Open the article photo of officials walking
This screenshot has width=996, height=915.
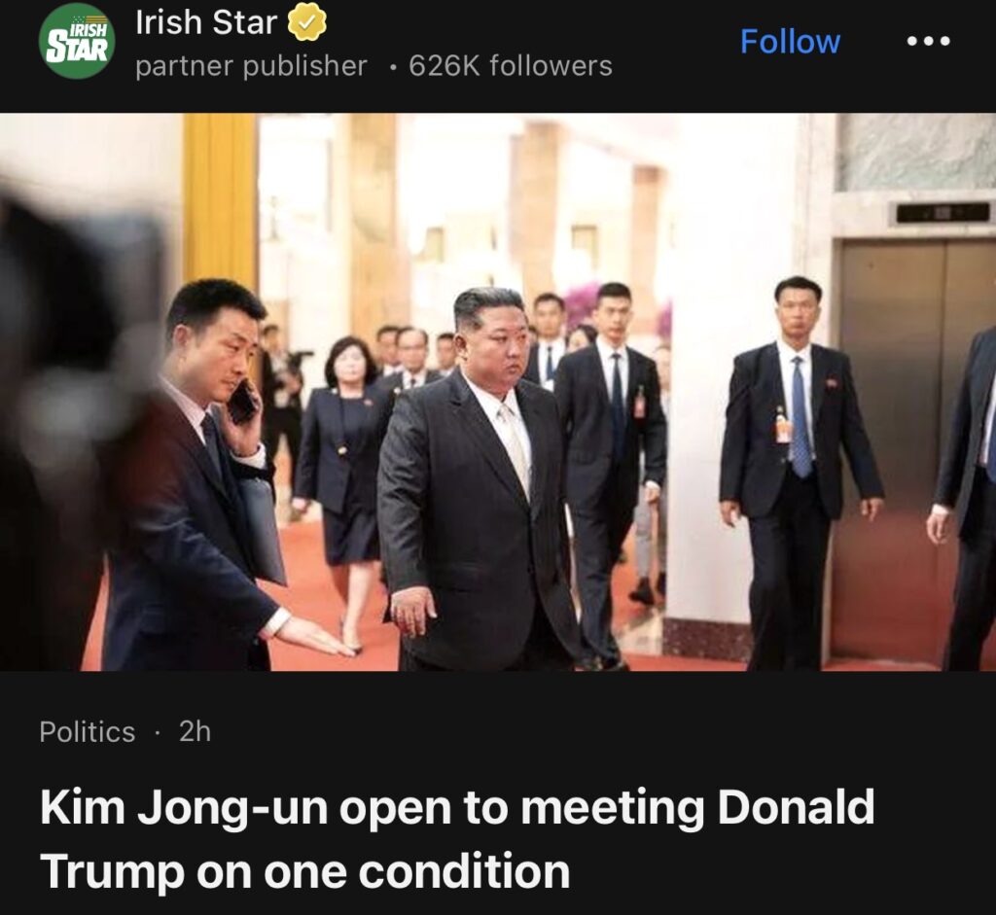[x=498, y=392]
